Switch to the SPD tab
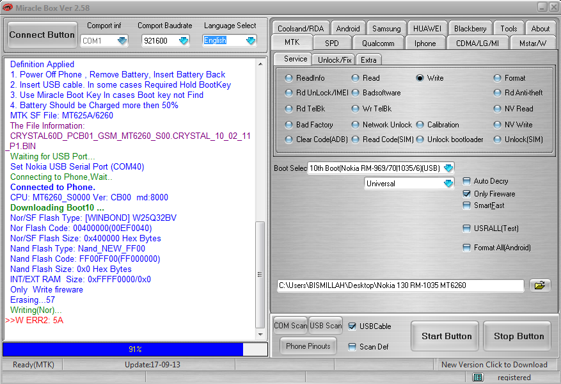 tap(331, 43)
